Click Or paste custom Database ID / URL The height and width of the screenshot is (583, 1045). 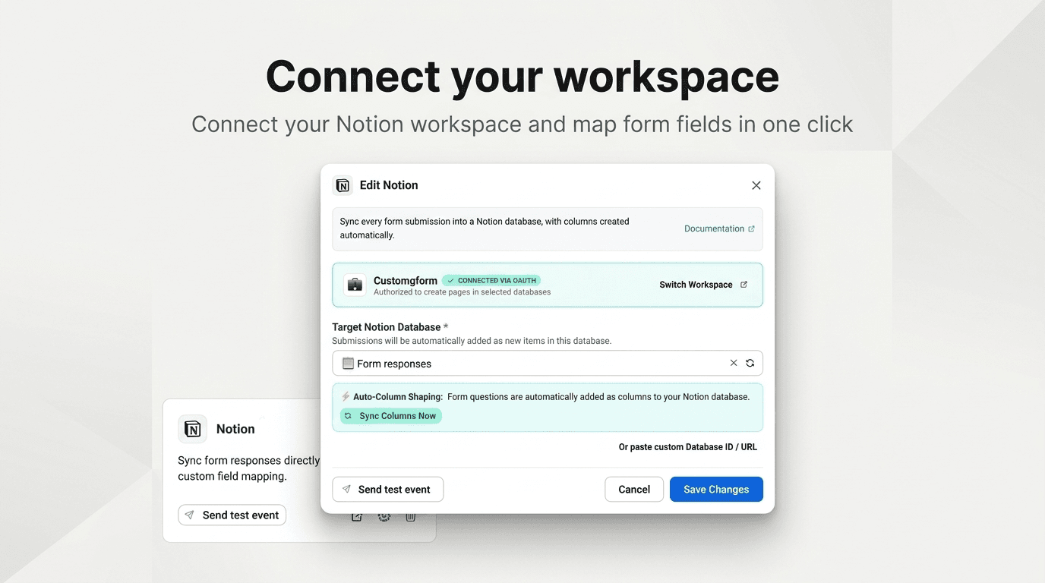687,447
